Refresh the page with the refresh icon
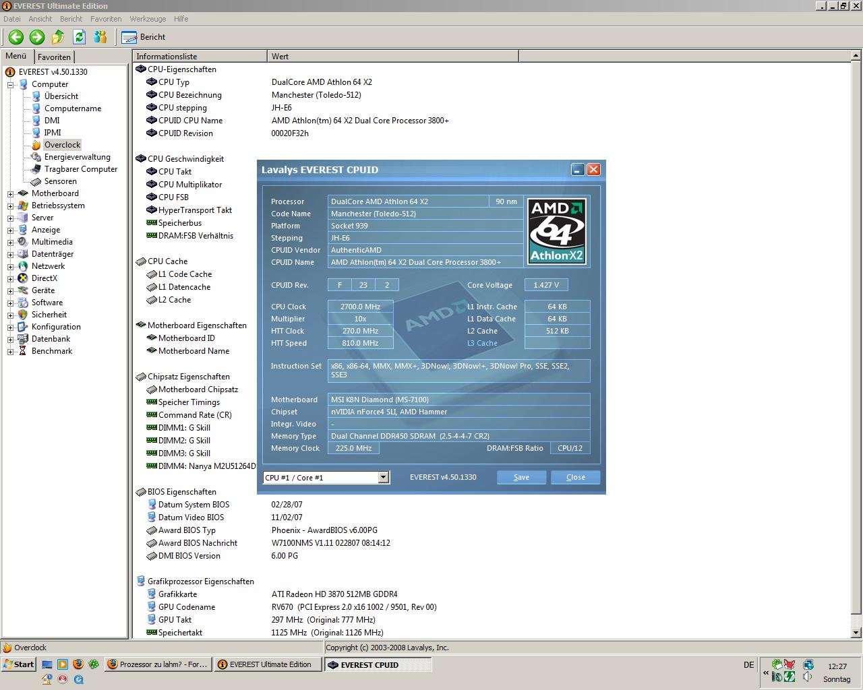 coord(79,37)
